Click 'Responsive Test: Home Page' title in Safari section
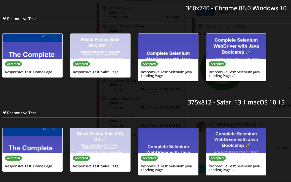The image size is (291, 182). point(28,166)
